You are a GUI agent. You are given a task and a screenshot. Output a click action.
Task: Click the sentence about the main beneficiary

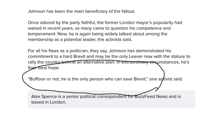coord(81,11)
